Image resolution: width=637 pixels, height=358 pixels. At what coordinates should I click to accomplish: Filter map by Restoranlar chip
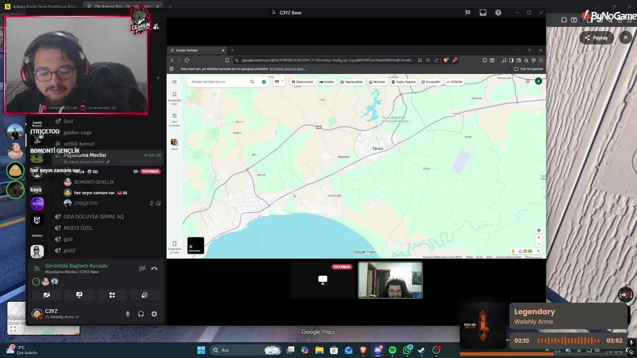(x=303, y=82)
